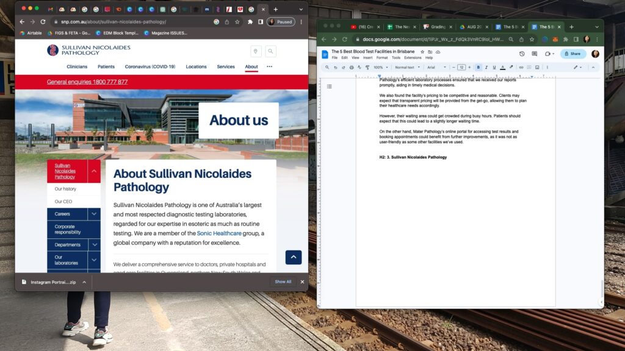This screenshot has width=625, height=351.
Task: Toggle Bold formatting in Docs
Action: (479, 67)
